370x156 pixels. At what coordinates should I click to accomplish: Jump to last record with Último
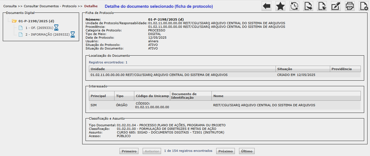point(247,151)
